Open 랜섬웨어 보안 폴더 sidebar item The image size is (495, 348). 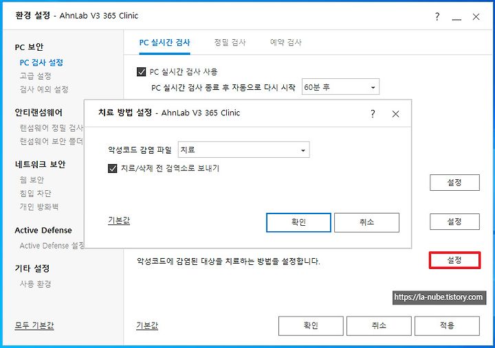pyautogui.click(x=52, y=141)
